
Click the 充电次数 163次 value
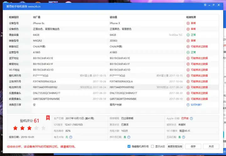[x=125, y=131]
